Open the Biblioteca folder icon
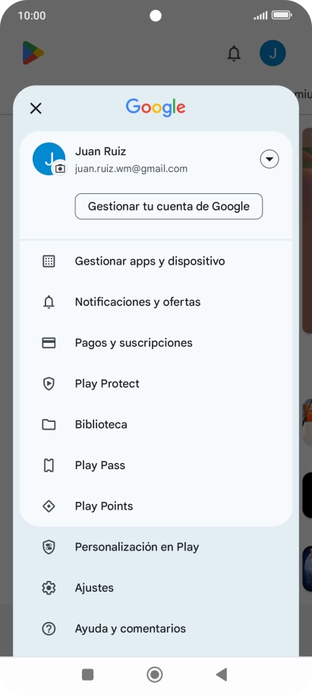This screenshot has width=312, height=695. click(x=49, y=424)
